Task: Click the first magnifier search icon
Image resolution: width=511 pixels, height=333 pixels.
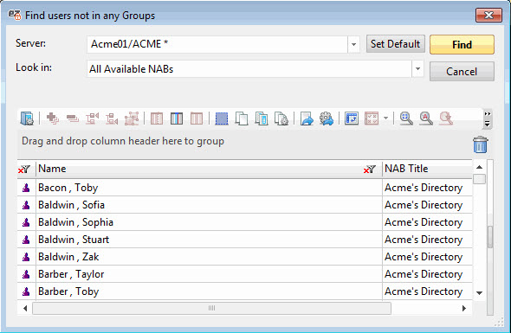Action: point(406,118)
